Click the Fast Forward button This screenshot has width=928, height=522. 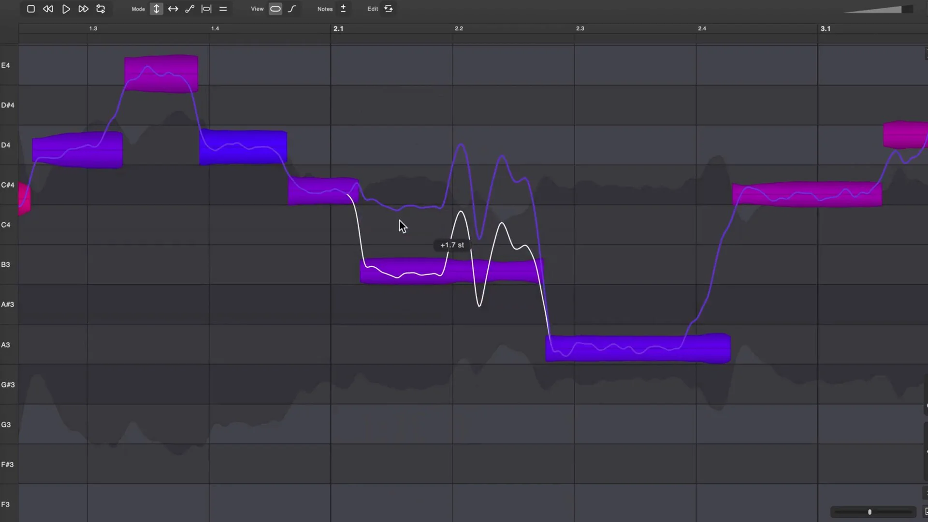tap(83, 9)
